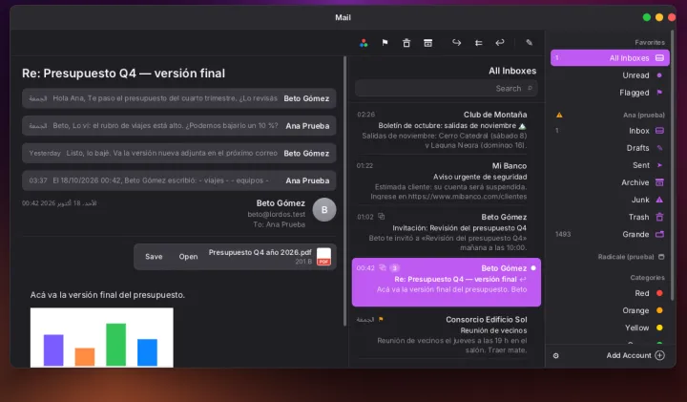
Task: Open the color categories picker in toolbar
Action: (x=364, y=43)
